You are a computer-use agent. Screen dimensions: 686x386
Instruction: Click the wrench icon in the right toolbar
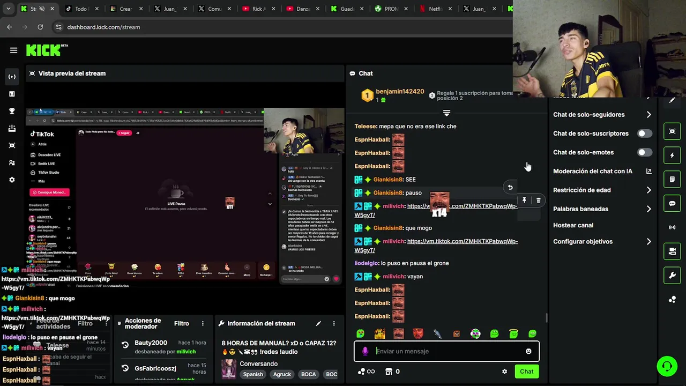coord(672,276)
